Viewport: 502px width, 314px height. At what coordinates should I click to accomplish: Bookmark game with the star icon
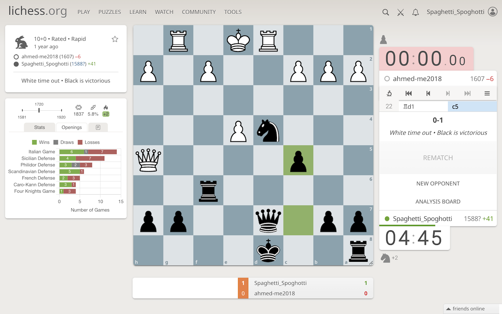pos(115,39)
